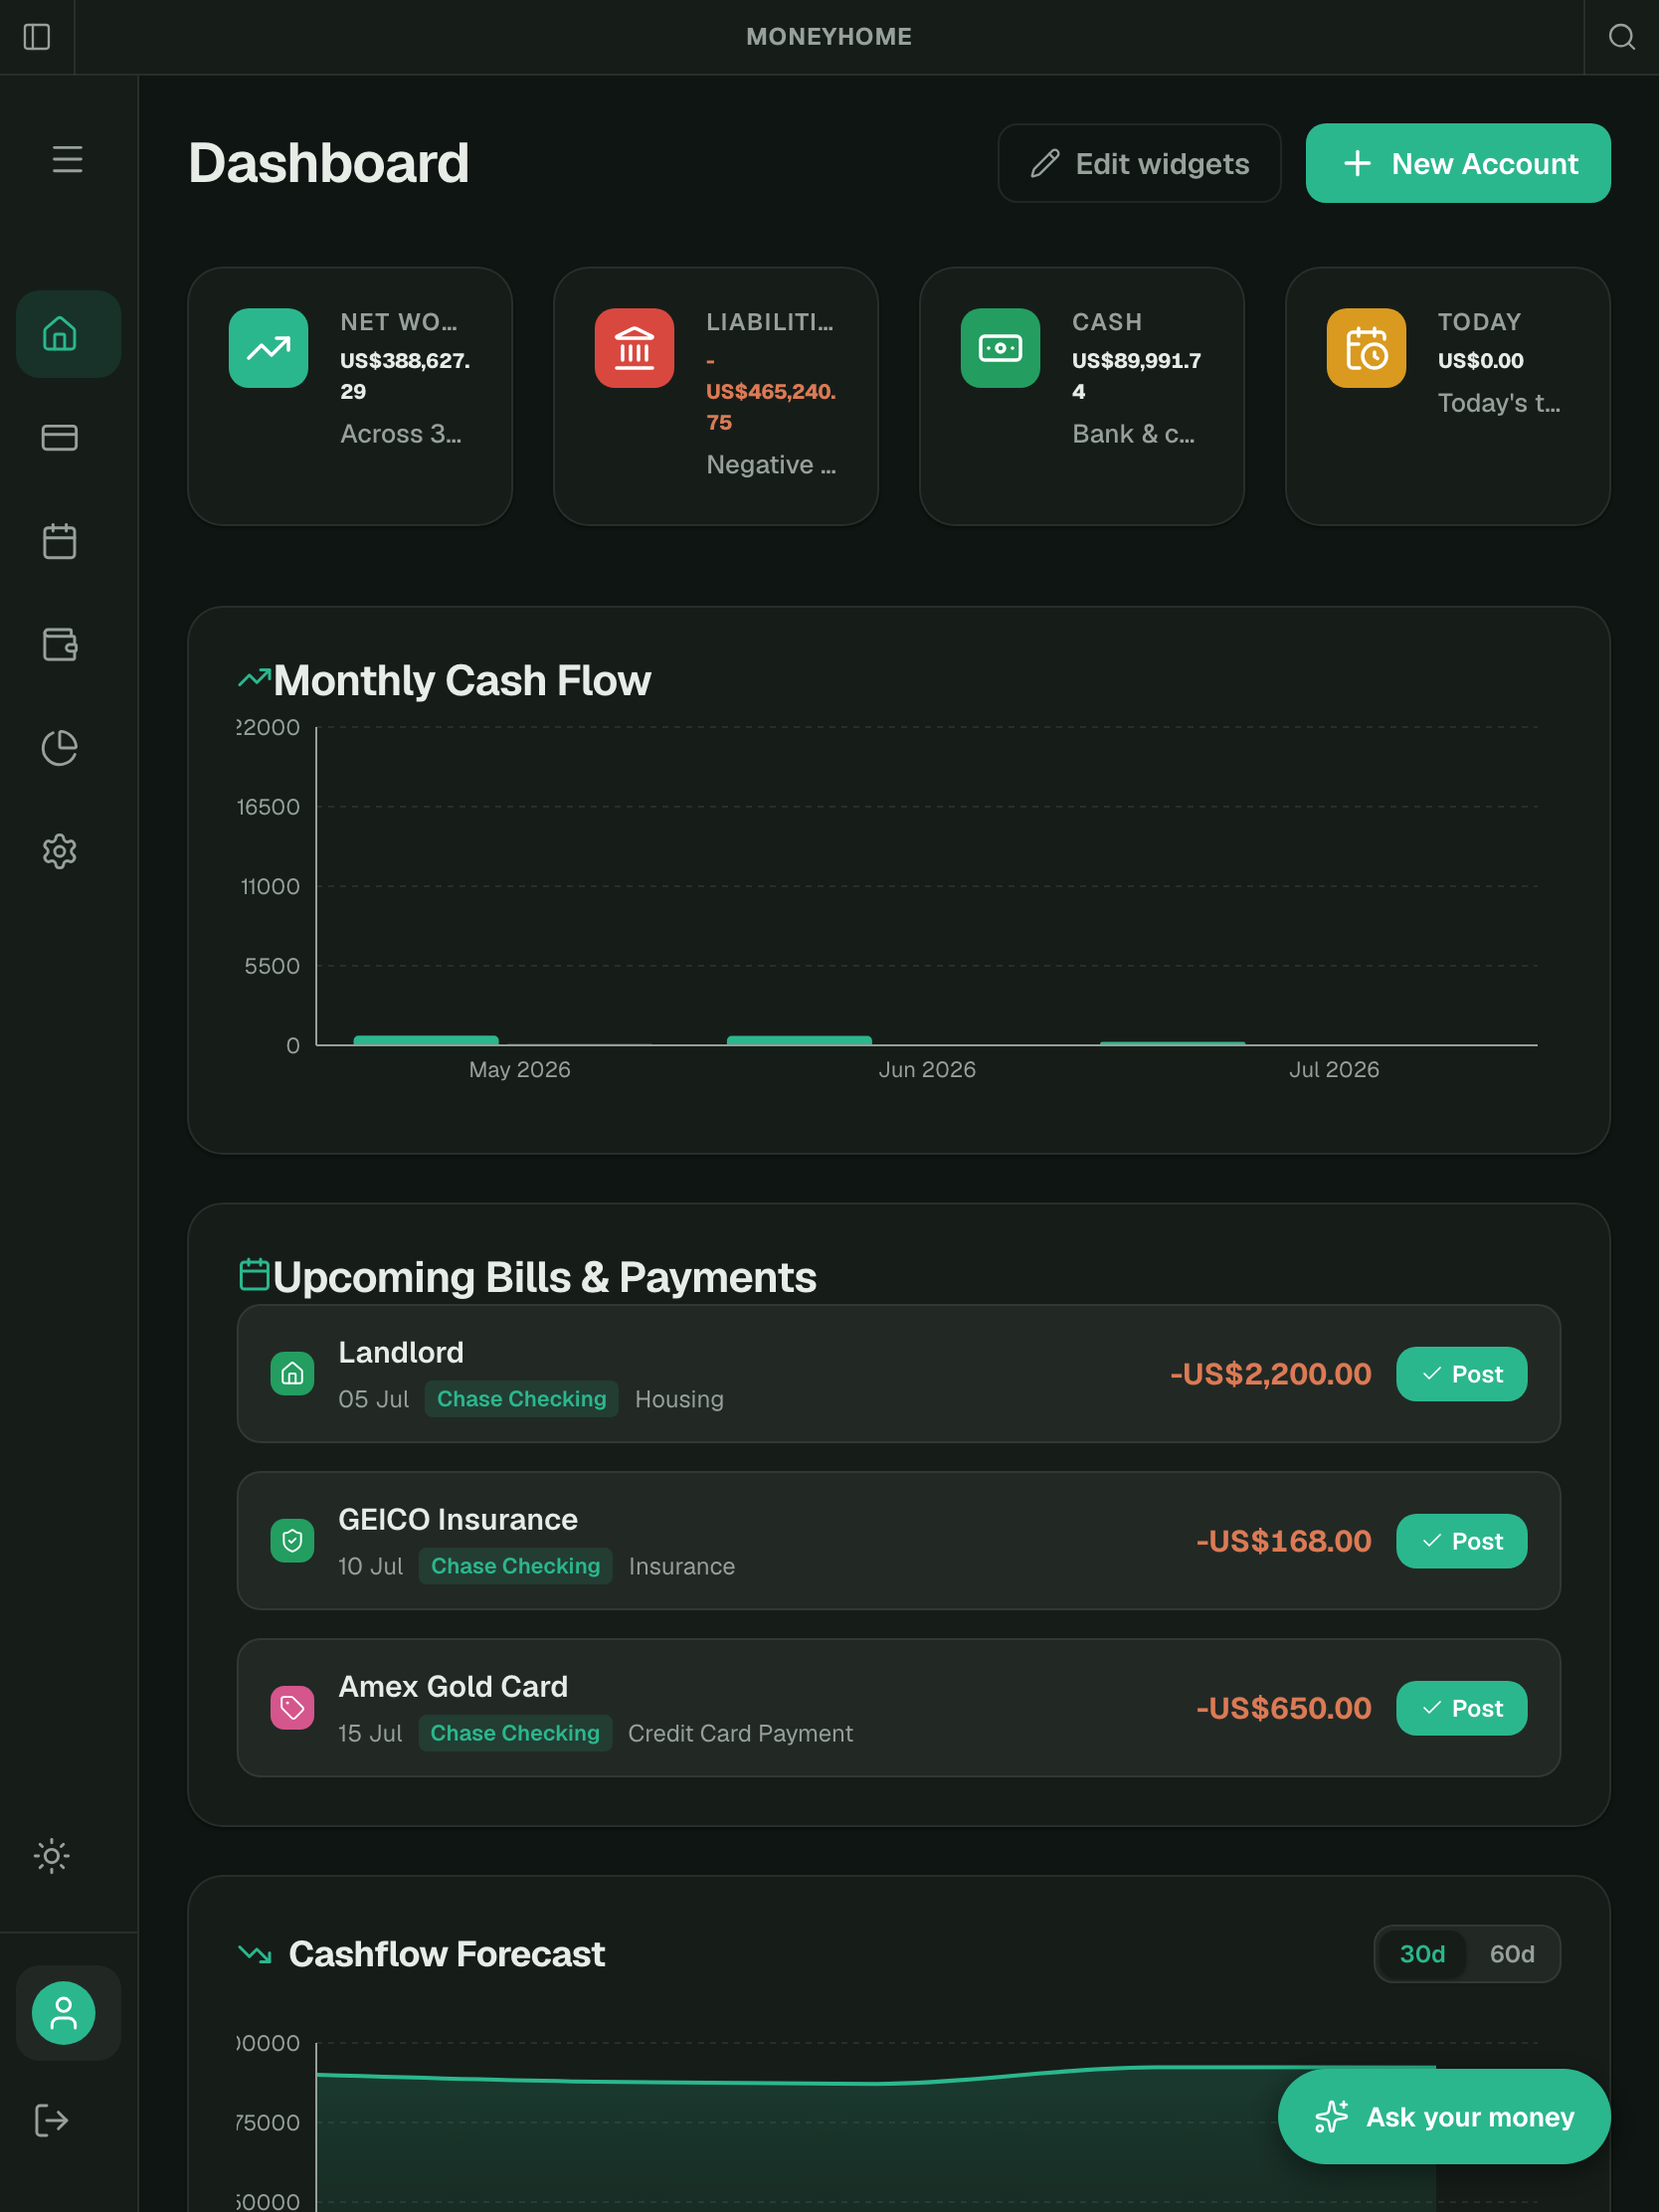Click the -US$650.00 amount
This screenshot has height=2212, width=1659.
(x=1283, y=1708)
